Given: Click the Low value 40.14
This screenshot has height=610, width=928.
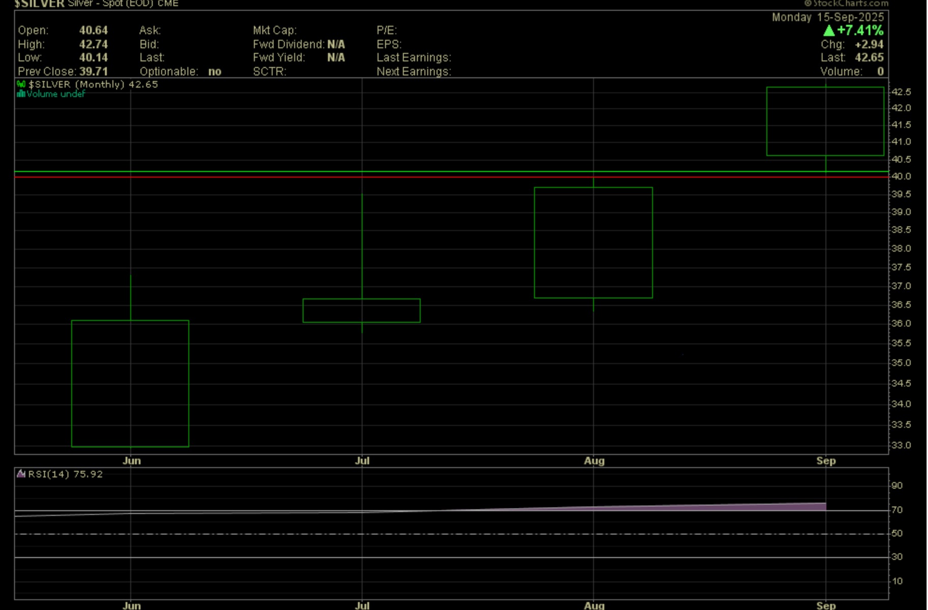Looking at the screenshot, I should click(x=94, y=57).
